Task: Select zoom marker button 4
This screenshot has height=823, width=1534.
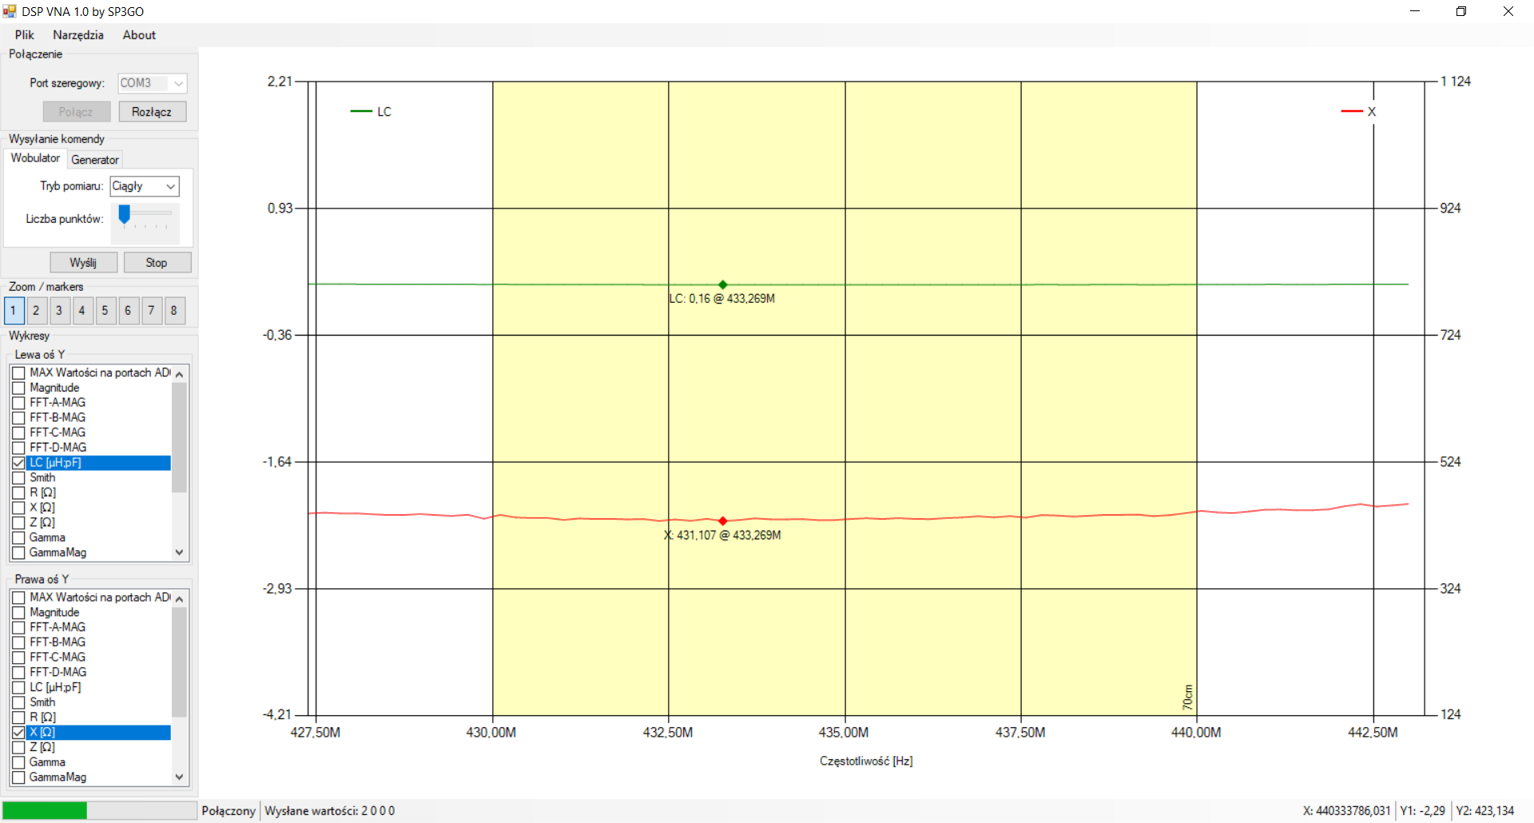Action: 82,311
